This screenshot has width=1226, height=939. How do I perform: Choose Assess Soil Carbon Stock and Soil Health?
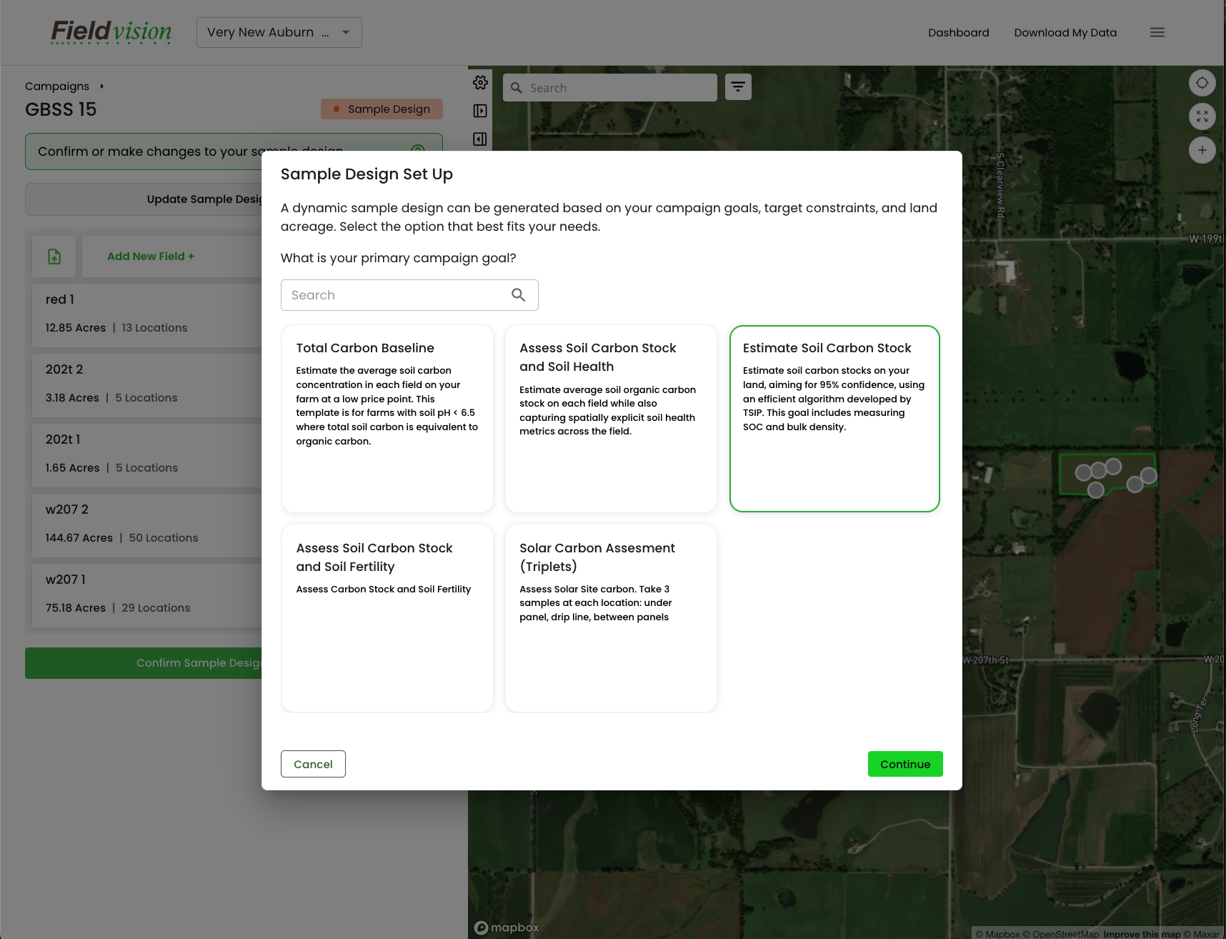(x=610, y=419)
